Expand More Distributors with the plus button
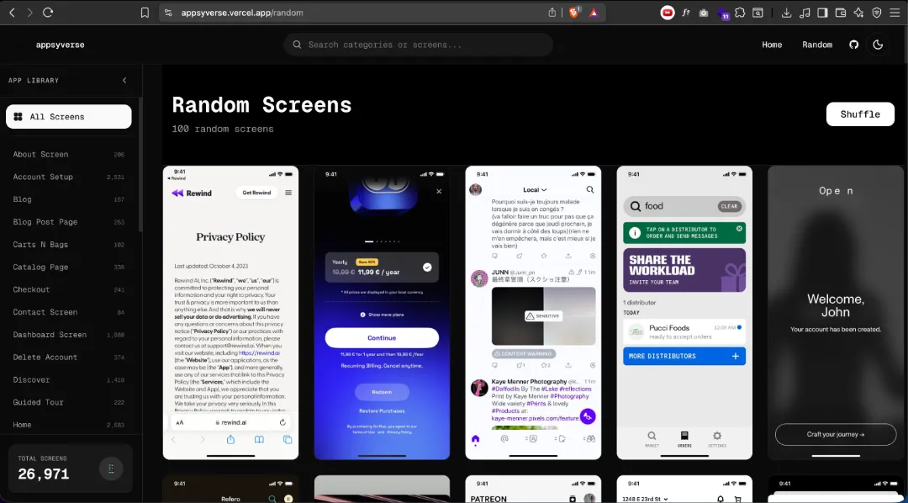Screen dimensions: 908x503 coord(736,356)
